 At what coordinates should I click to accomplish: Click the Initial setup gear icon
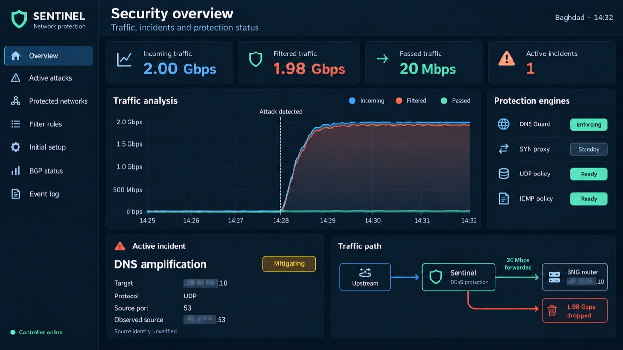[16, 147]
